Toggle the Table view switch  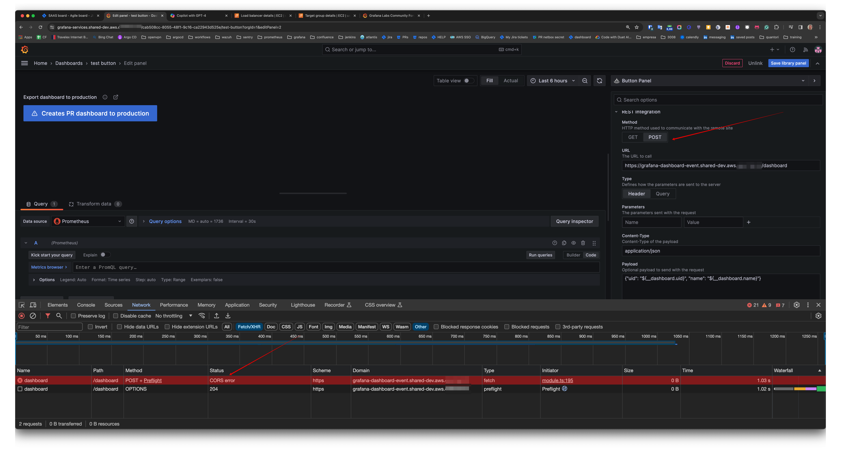tap(468, 81)
